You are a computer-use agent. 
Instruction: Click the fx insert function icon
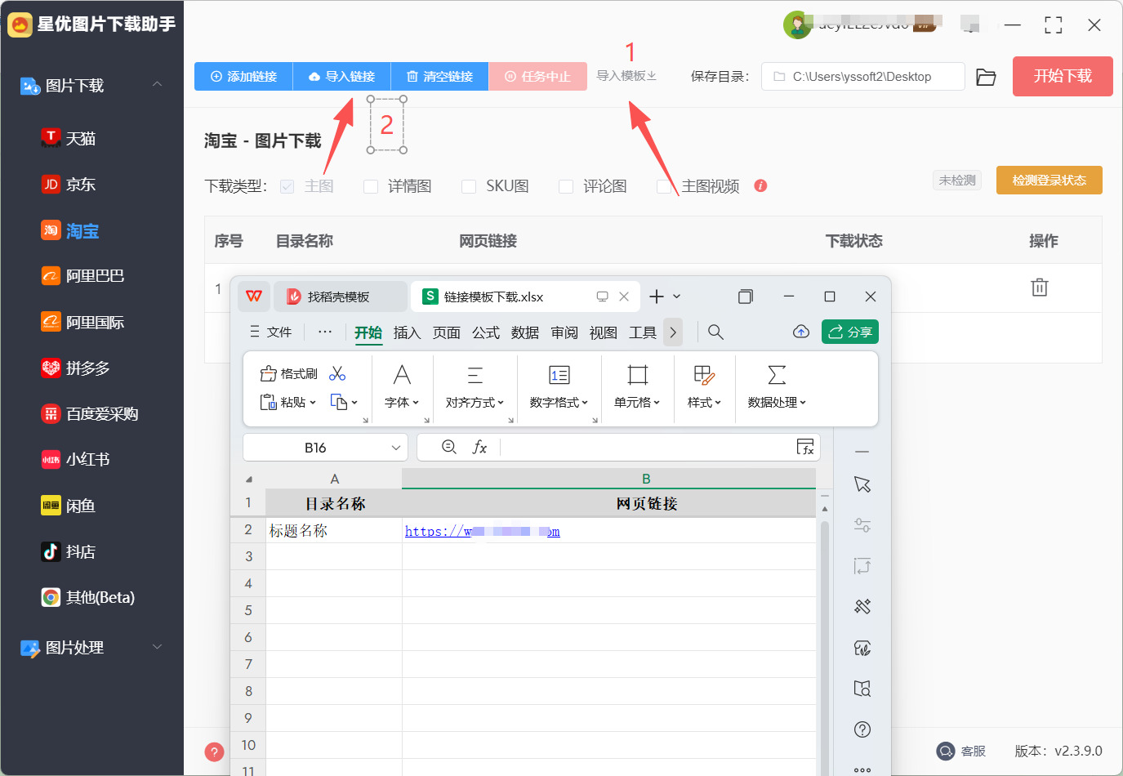(x=479, y=447)
